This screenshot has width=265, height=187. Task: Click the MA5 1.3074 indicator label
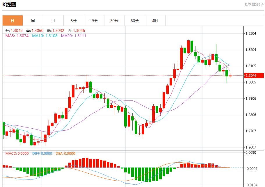click(17, 36)
